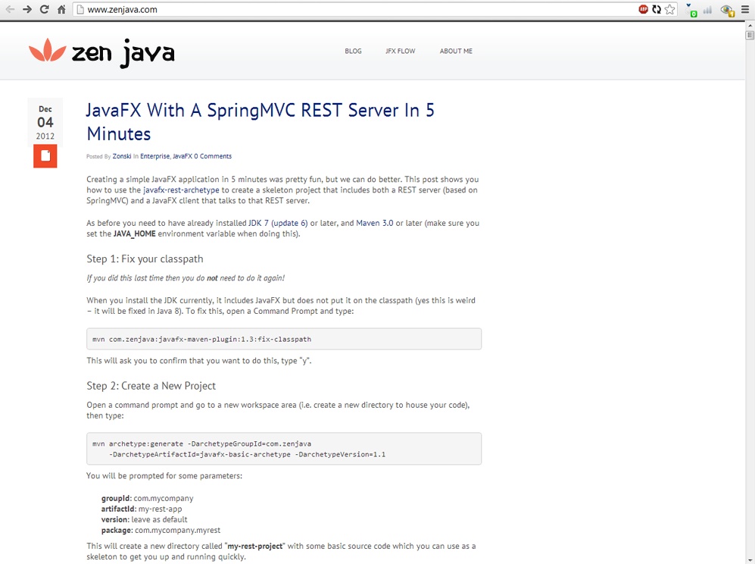Screen dimensions: 755x564
Task: Click the Step 2: Create a New Project heading
Action: pos(151,386)
